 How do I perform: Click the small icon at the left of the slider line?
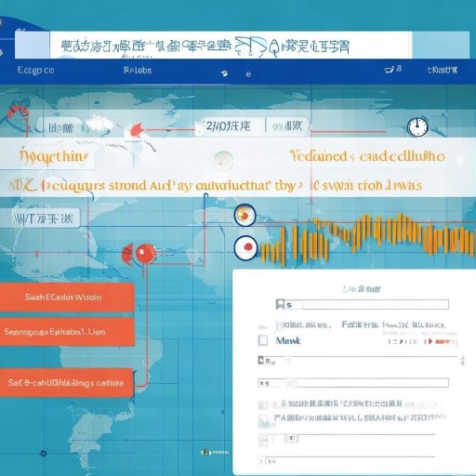click(x=261, y=360)
